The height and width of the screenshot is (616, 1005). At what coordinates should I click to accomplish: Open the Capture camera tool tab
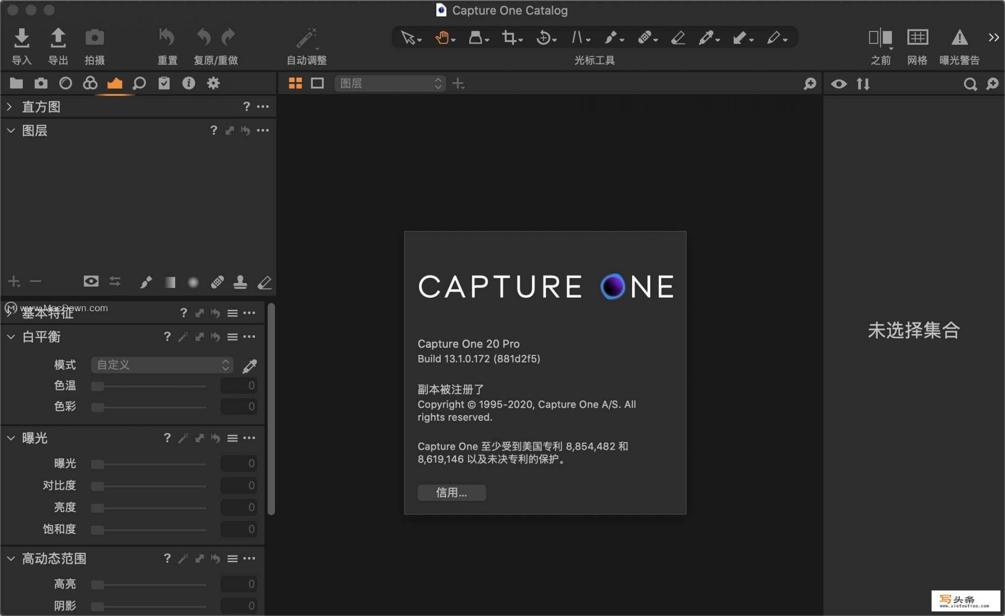(x=41, y=83)
